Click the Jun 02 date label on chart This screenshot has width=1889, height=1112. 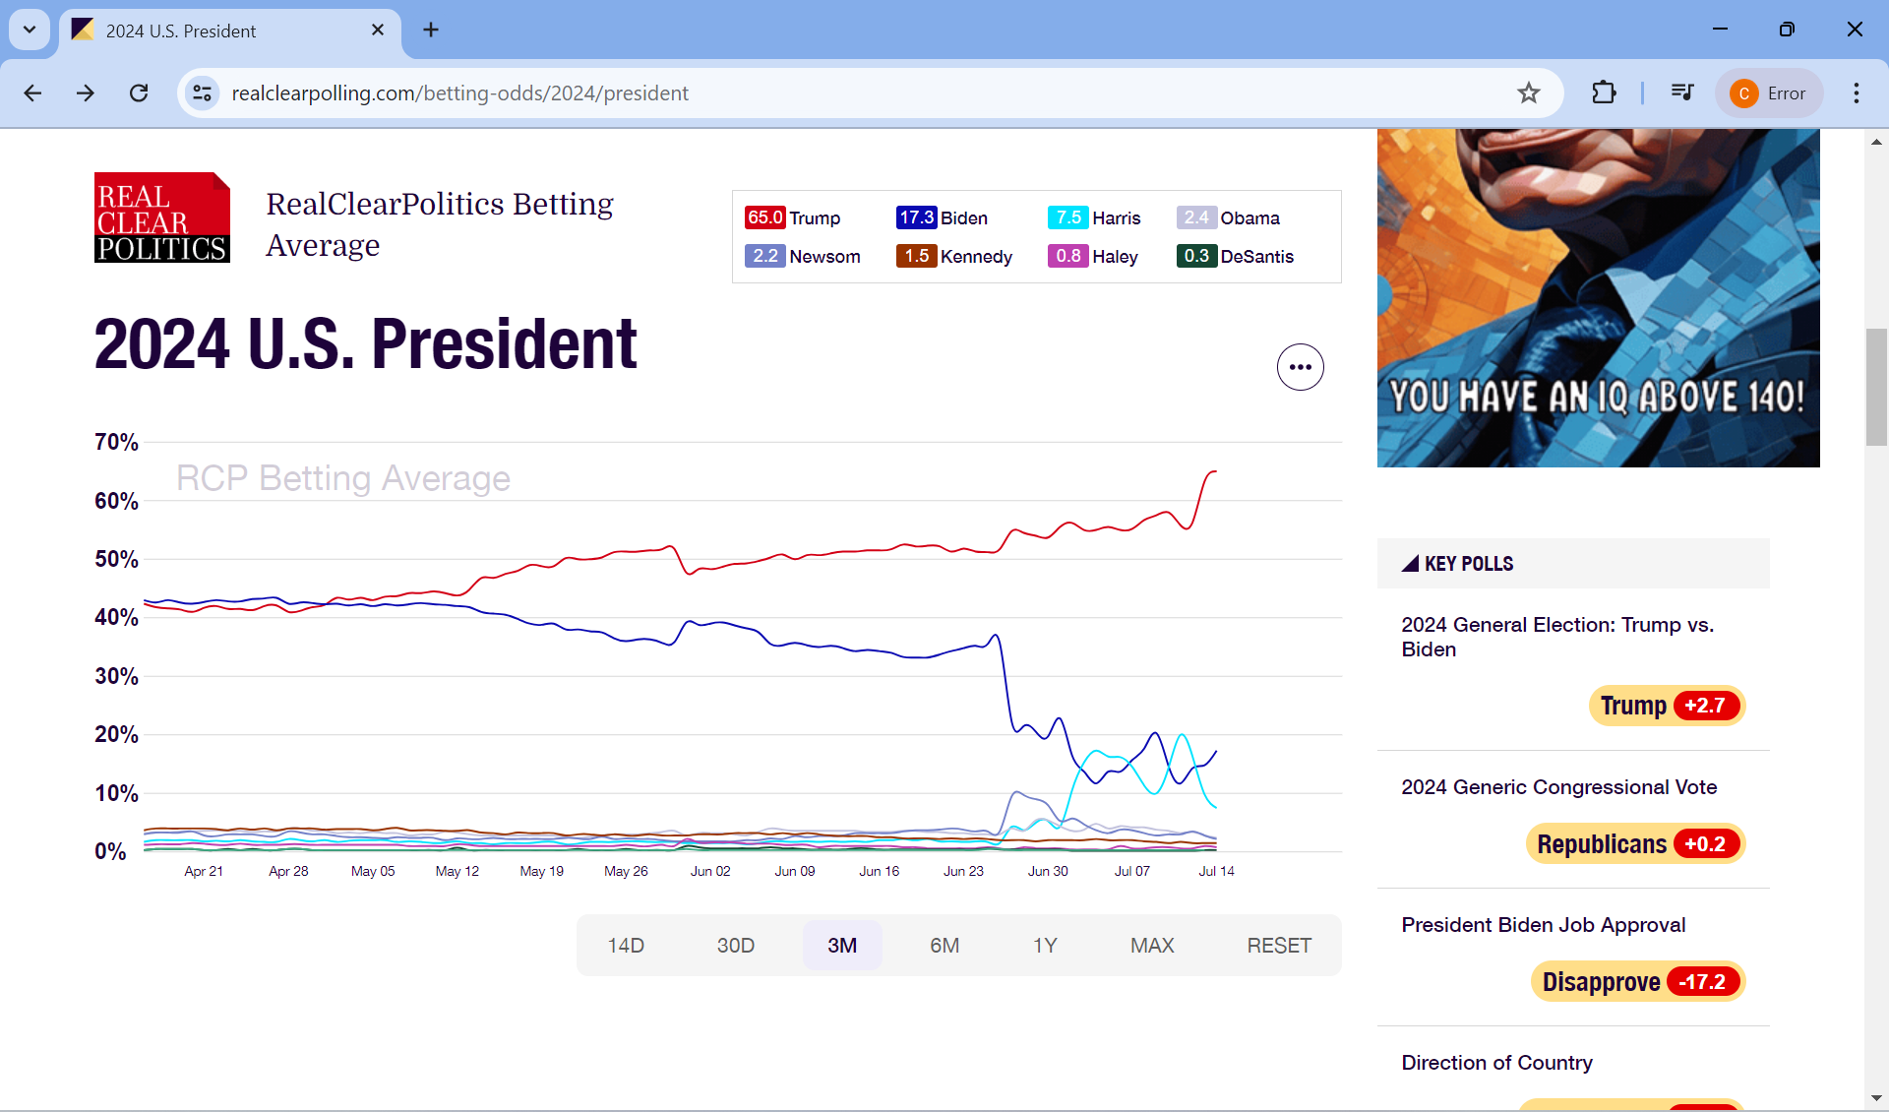click(710, 871)
